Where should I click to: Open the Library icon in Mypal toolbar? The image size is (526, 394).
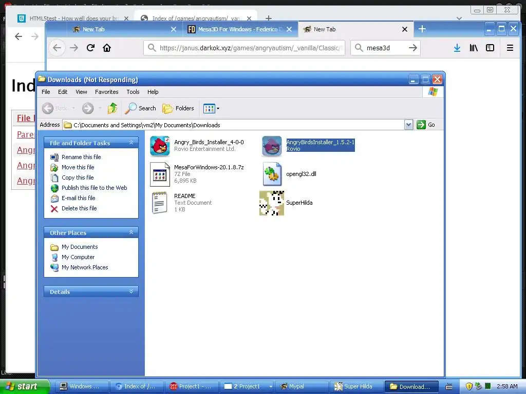tap(474, 48)
